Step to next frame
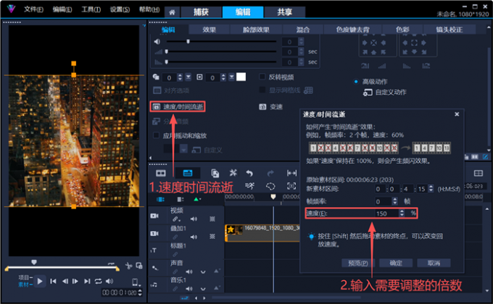This screenshot has height=304, width=493. [x=75, y=281]
